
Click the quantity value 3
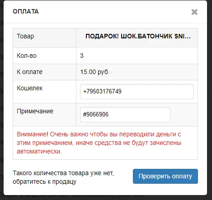pos(82,56)
